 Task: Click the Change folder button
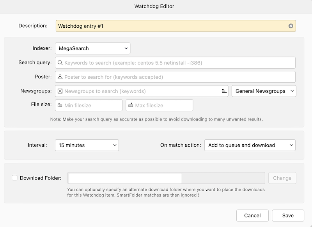coord(282,178)
